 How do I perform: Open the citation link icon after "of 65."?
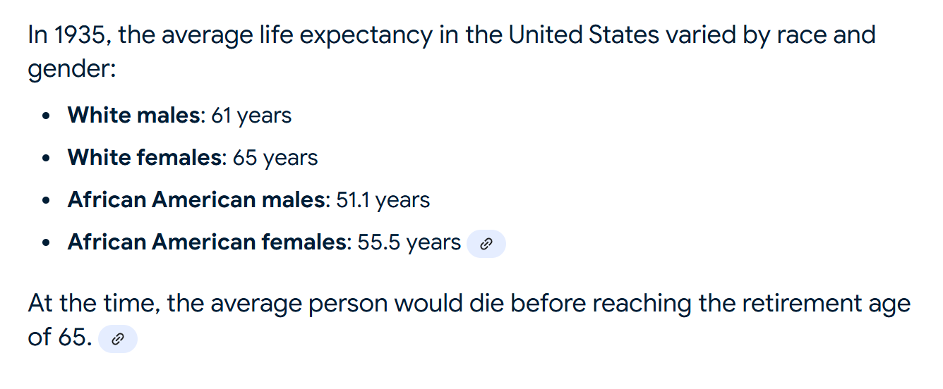(x=118, y=339)
